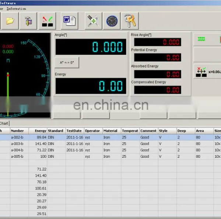Click the Standard column header
The image size is (221, 219).
click(56, 131)
